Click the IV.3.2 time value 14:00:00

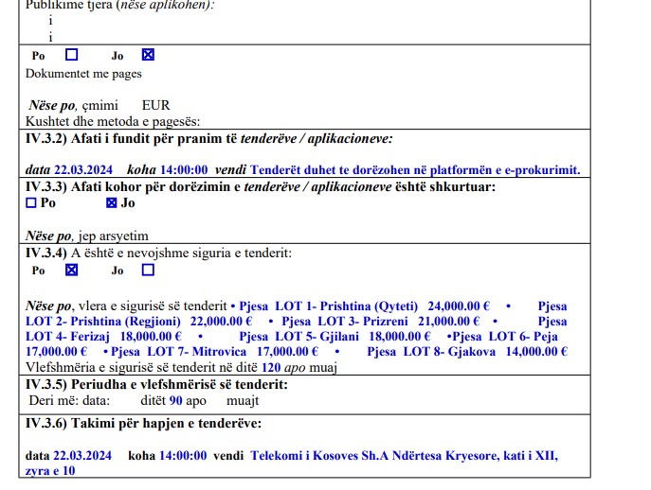pos(184,170)
